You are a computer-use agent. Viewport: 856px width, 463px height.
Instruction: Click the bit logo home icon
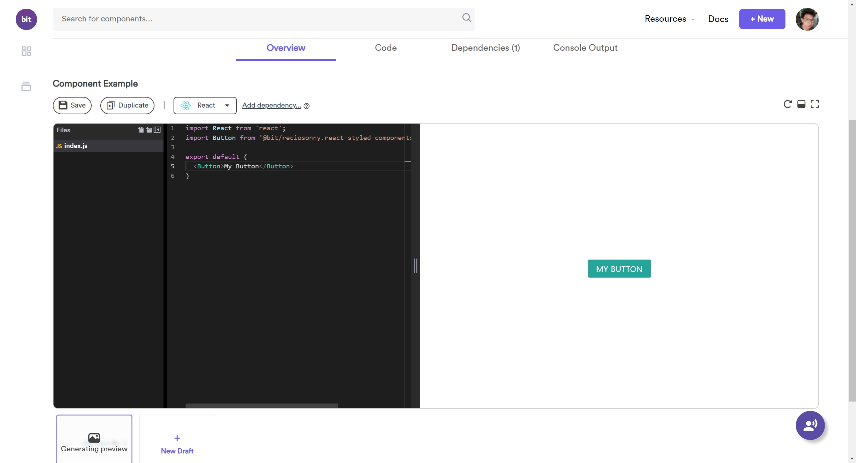(x=26, y=19)
